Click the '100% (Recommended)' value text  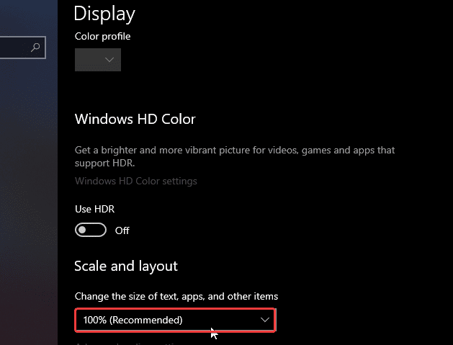click(x=133, y=320)
